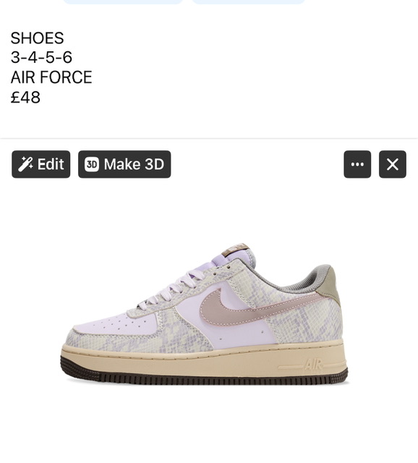The height and width of the screenshot is (463, 418).
Task: Click the Edit photo button
Action: point(41,164)
